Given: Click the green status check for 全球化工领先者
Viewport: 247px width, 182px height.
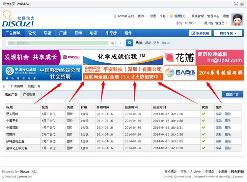Looking at the screenshot, I should click(204, 148).
